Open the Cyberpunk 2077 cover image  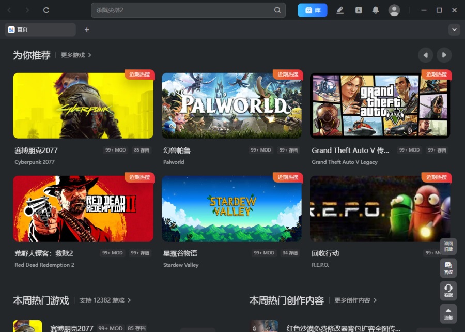83,105
